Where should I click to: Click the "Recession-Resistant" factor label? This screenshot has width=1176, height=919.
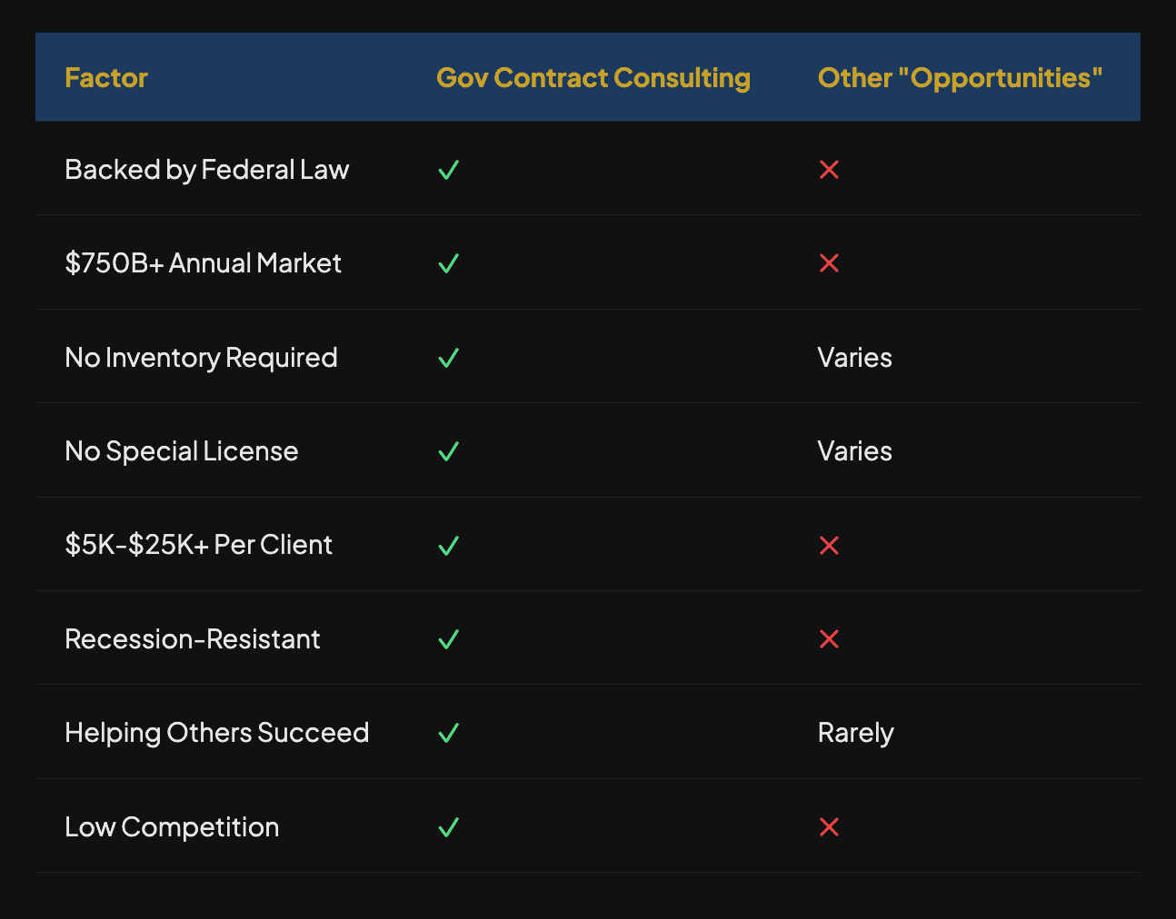[x=193, y=639]
